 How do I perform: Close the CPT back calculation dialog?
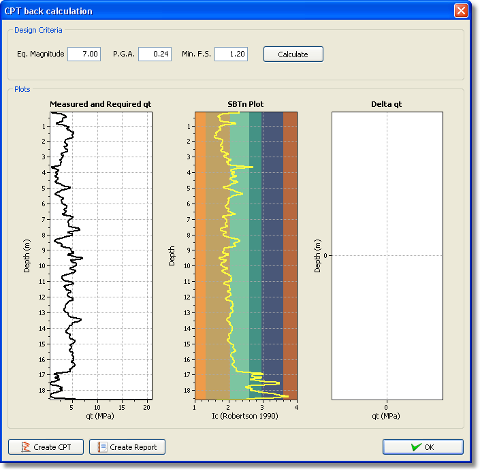pyautogui.click(x=462, y=11)
